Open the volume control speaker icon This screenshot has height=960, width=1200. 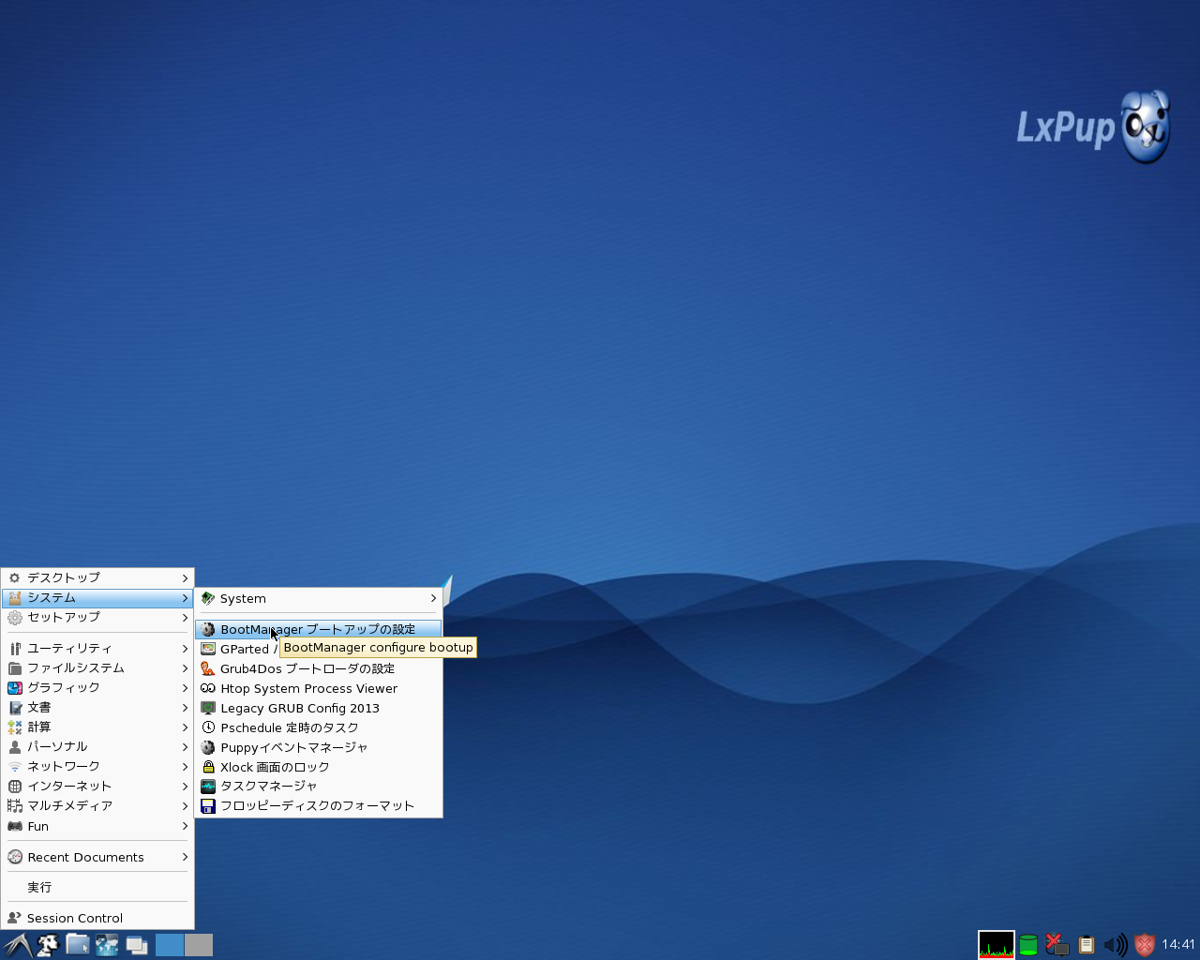pyautogui.click(x=1116, y=945)
